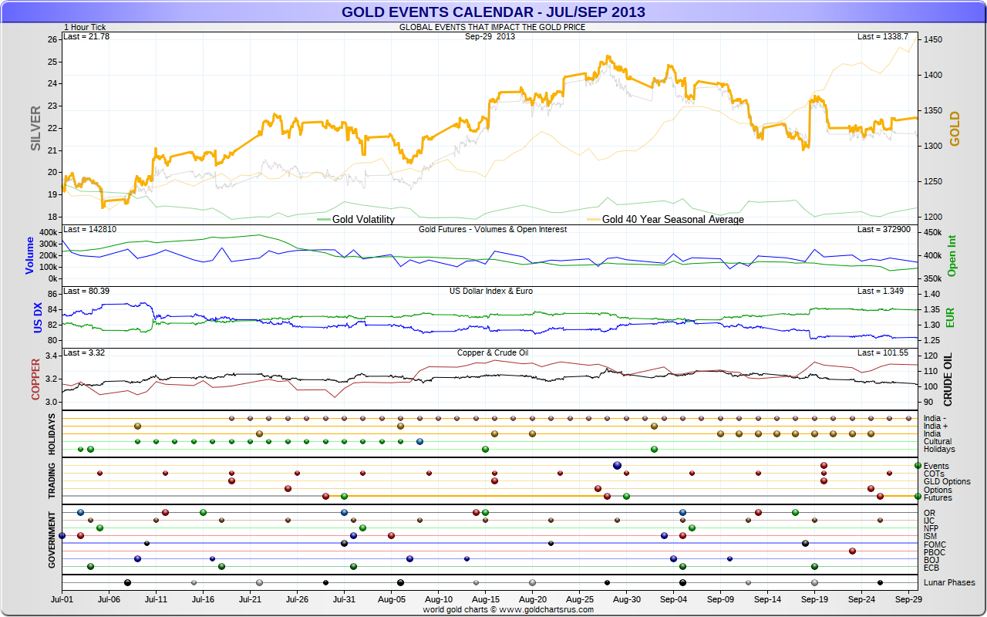This screenshot has width=987, height=617.
Task: Click the blue marker in the Cultural row
Action: pyautogui.click(x=419, y=441)
